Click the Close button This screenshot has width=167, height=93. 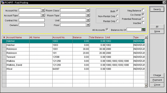[157, 85]
